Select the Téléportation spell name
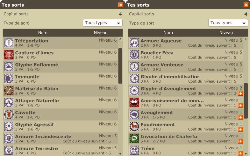This screenshot has width=250, height=156. (x=32, y=41)
